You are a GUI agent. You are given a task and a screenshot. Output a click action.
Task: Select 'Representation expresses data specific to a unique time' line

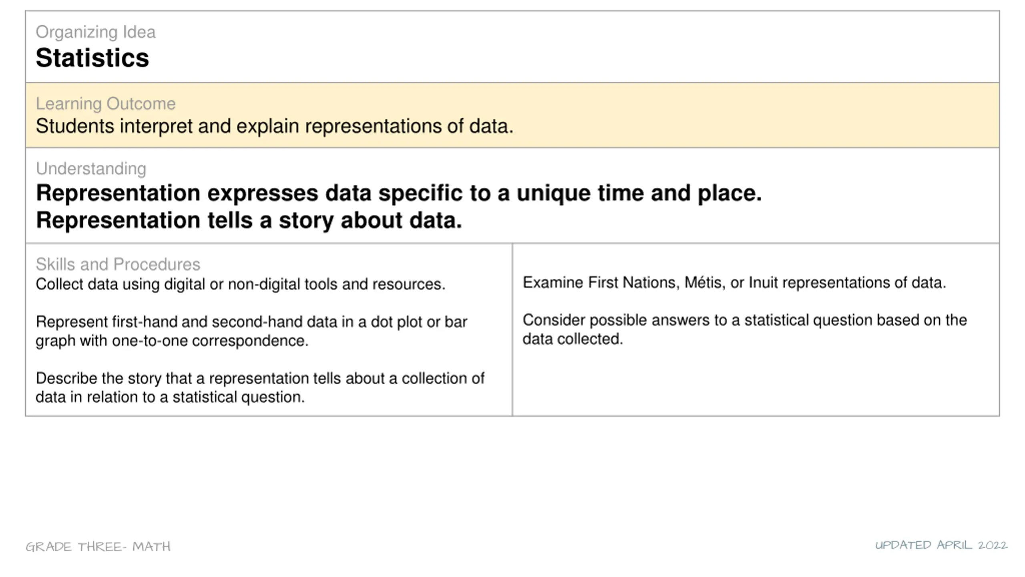click(399, 193)
